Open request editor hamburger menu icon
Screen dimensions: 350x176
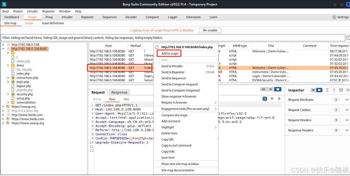coord(279,99)
